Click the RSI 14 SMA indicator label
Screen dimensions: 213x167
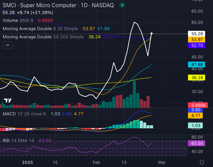tap(18, 140)
